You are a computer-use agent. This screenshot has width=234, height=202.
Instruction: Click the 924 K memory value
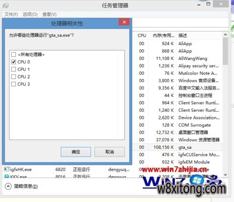point(168,44)
